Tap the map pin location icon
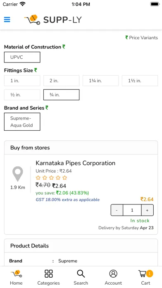 coord(18,174)
